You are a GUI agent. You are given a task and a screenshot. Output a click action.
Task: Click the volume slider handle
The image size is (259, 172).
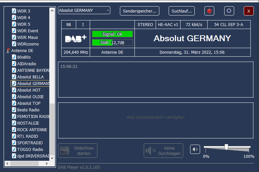click(226, 147)
